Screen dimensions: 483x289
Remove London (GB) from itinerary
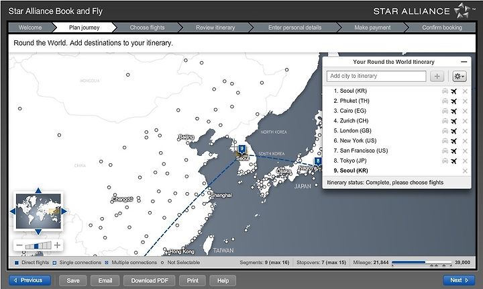465,131
